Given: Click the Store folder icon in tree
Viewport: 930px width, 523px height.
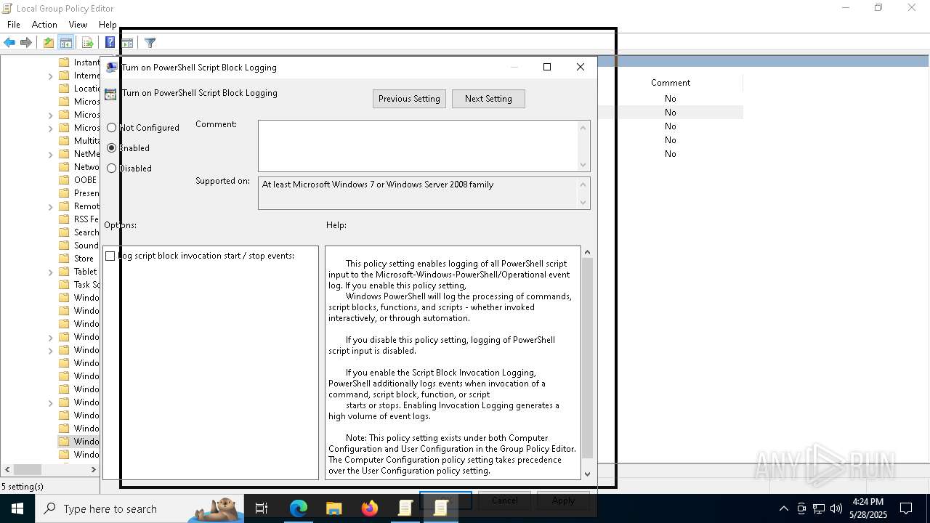Looking at the screenshot, I should 64,259.
